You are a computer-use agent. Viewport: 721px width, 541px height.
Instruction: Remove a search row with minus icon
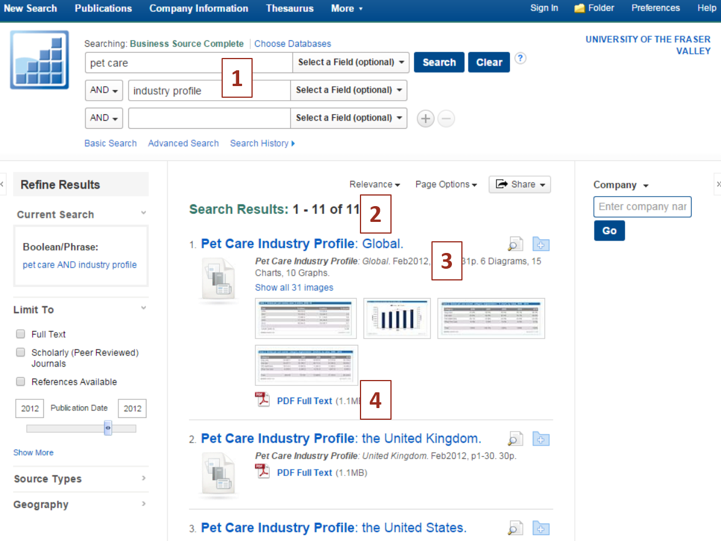(446, 119)
